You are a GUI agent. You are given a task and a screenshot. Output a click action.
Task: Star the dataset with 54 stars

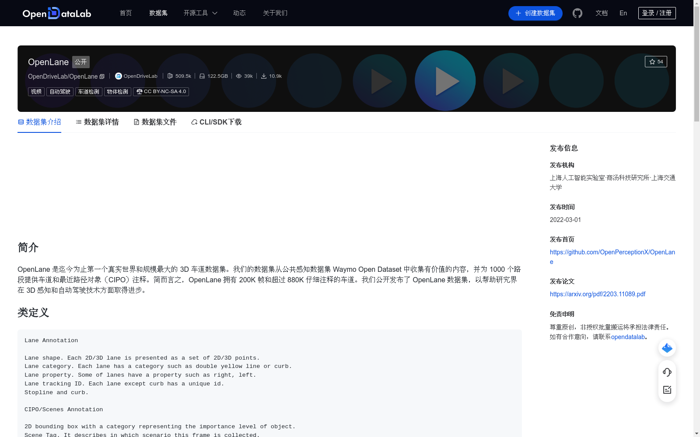pyautogui.click(x=656, y=62)
